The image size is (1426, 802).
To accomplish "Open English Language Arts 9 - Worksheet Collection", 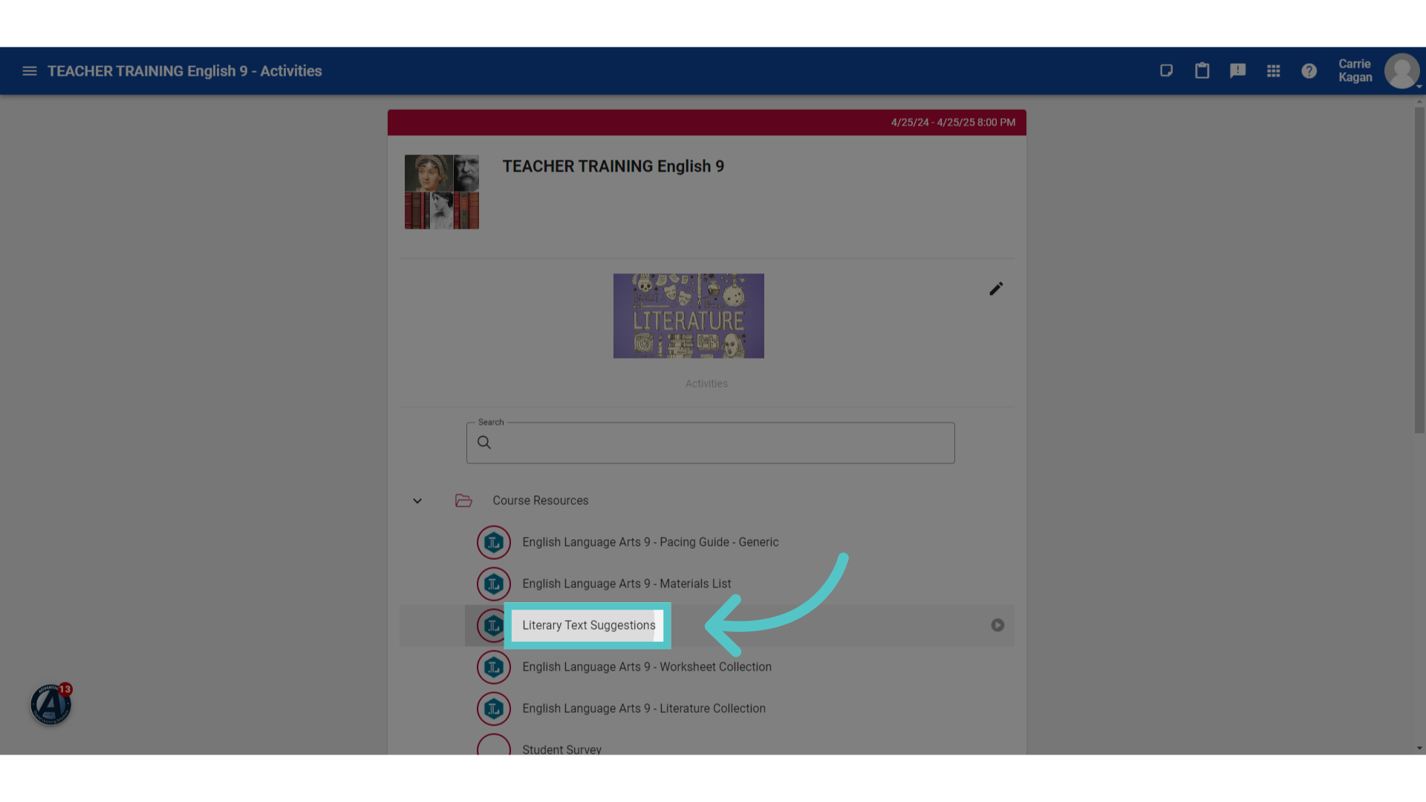I will (647, 667).
